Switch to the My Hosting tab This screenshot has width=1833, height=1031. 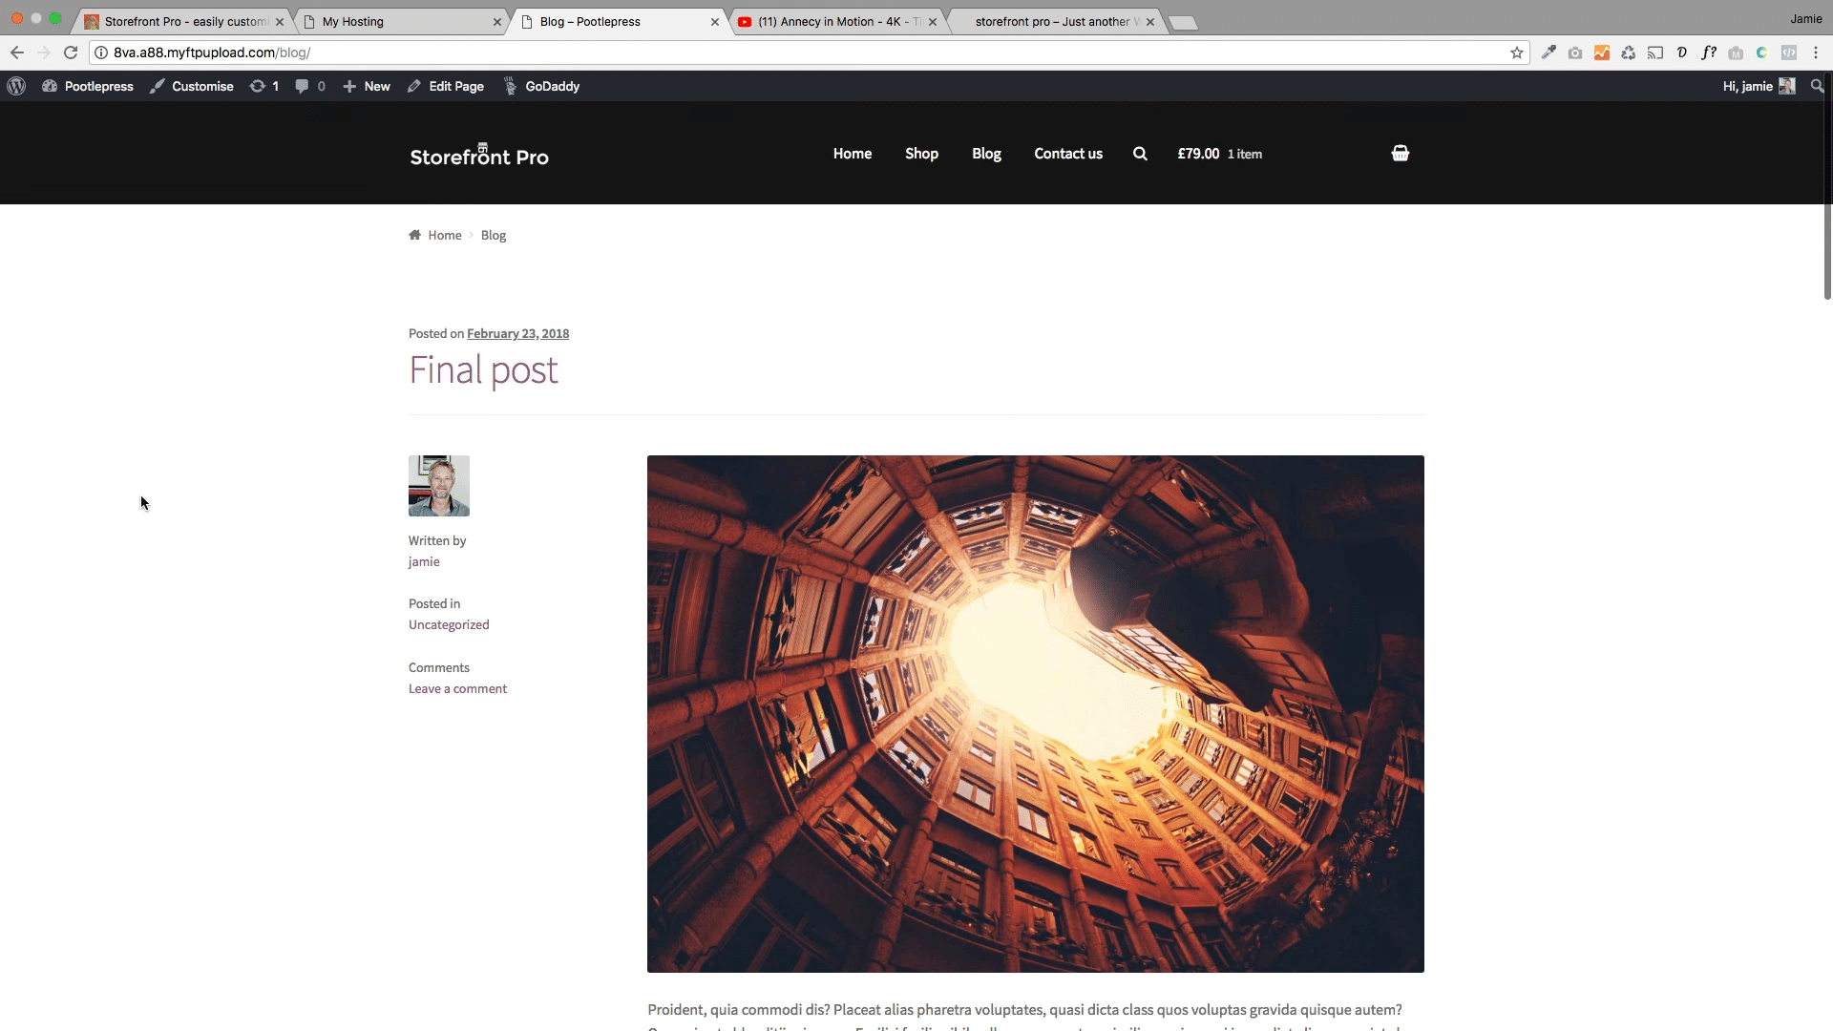(401, 21)
